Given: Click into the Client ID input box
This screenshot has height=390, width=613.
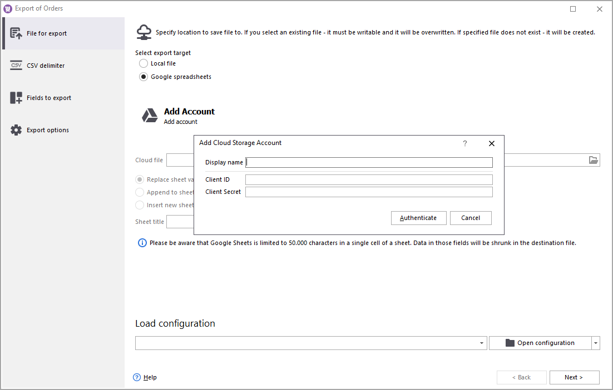Looking at the screenshot, I should point(369,179).
